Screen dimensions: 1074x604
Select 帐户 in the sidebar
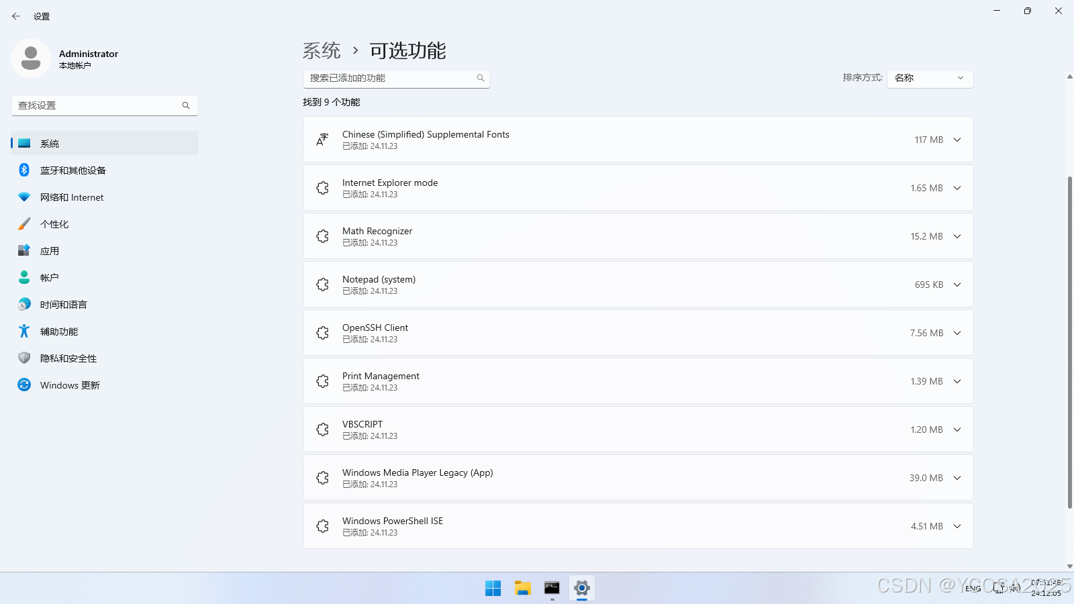(105, 277)
